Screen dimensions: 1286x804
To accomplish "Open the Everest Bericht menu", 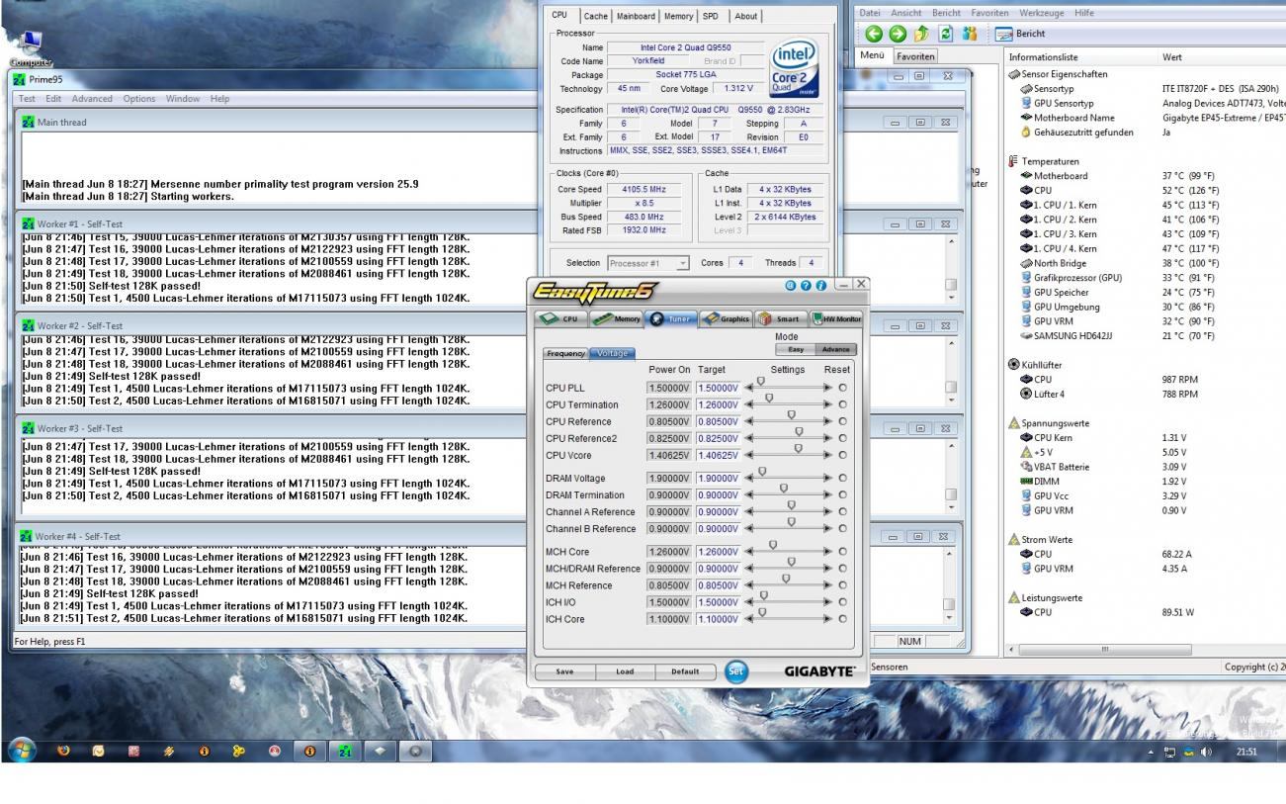I will coord(946,13).
